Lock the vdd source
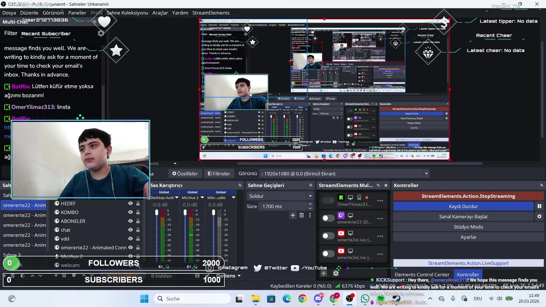 (x=138, y=239)
